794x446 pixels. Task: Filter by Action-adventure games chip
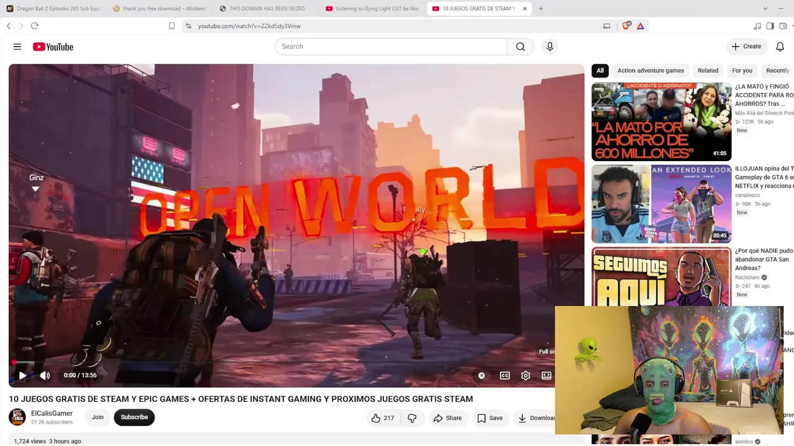pyautogui.click(x=651, y=71)
